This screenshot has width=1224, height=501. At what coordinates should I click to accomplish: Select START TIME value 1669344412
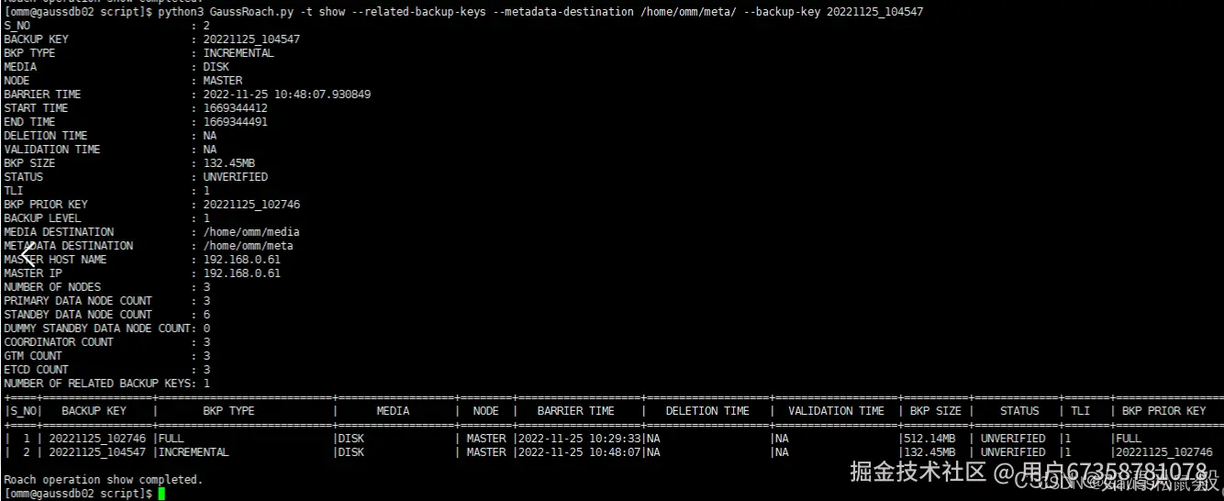point(236,108)
